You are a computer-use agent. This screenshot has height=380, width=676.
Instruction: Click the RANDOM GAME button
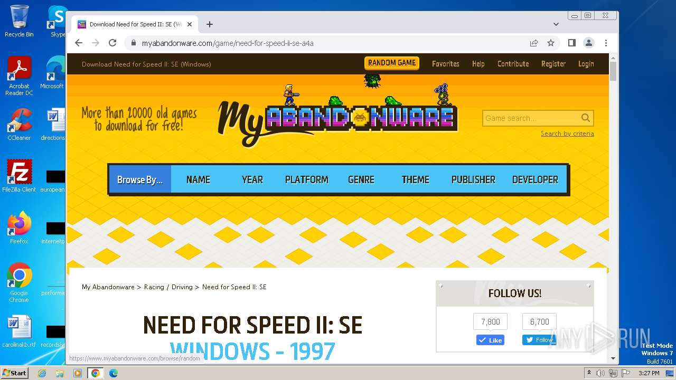pyautogui.click(x=392, y=63)
